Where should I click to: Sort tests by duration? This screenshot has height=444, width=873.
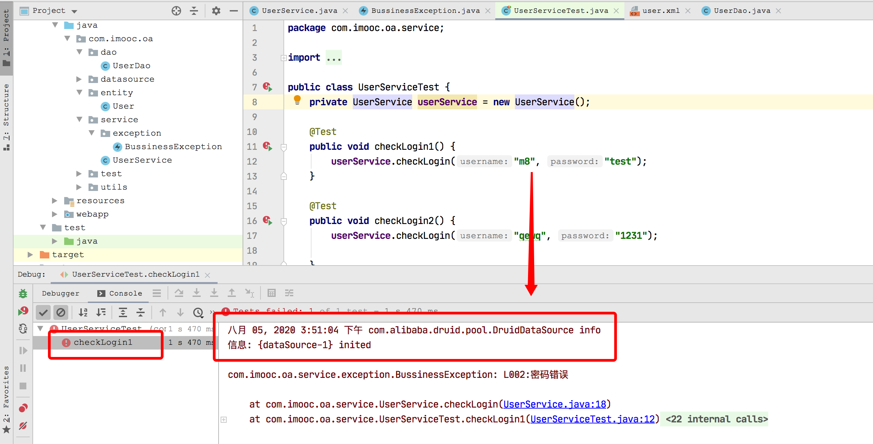click(x=101, y=312)
